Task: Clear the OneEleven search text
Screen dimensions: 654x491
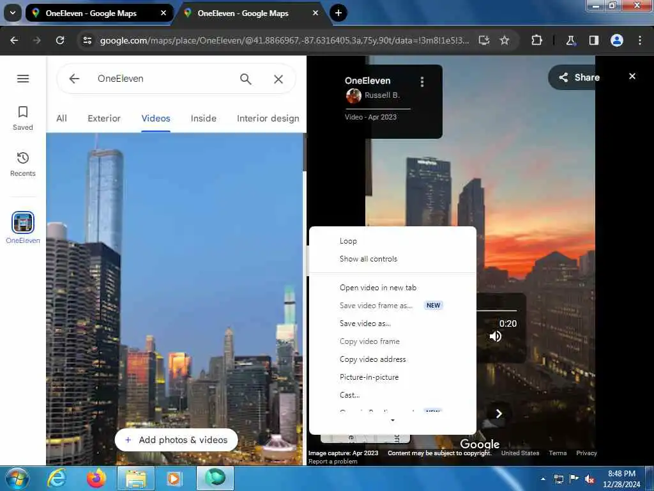Action: tap(278, 79)
